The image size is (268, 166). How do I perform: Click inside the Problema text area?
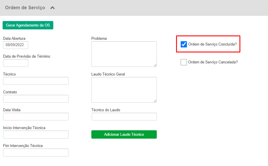pyautogui.click(x=124, y=54)
